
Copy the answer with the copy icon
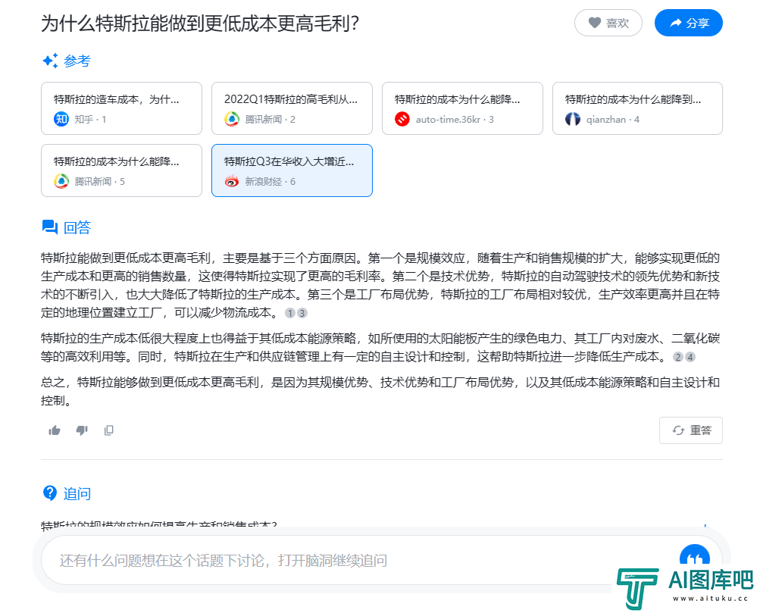point(109,430)
